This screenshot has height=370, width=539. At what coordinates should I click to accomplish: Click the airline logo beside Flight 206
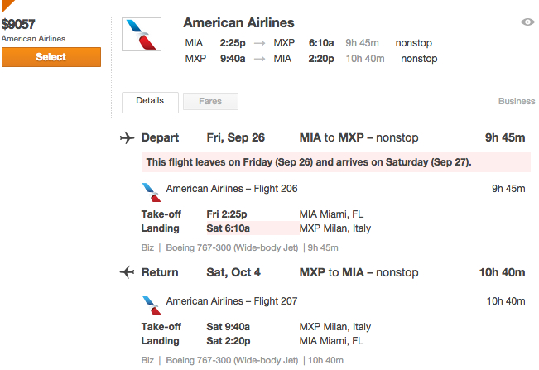pyautogui.click(x=151, y=191)
